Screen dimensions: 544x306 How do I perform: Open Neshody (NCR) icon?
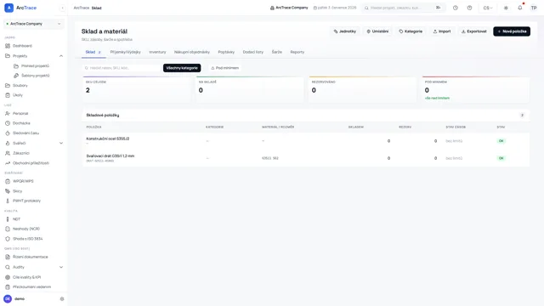[8, 229]
